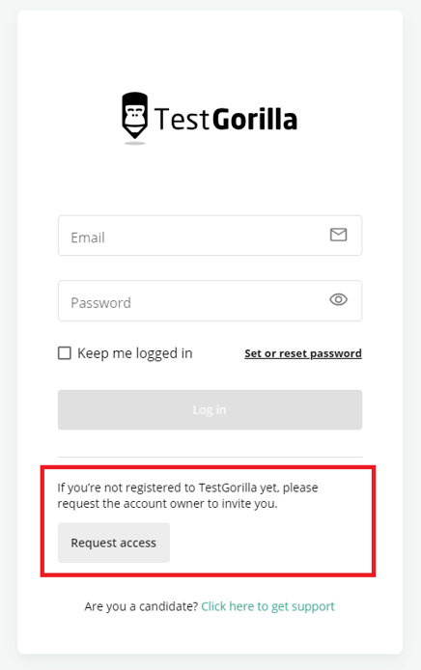Show password with the eye icon
421x670 pixels.
[x=338, y=299]
